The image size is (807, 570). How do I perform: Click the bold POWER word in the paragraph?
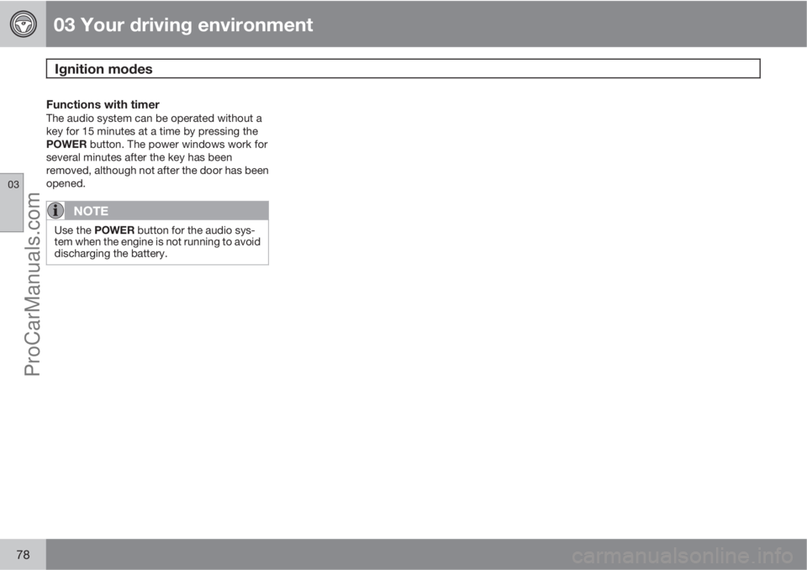pos(66,144)
